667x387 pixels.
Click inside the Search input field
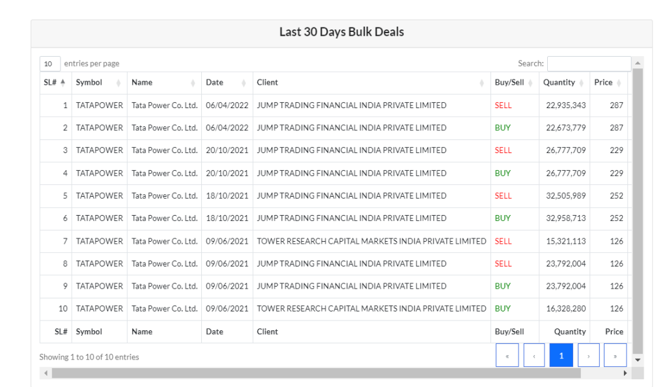[589, 64]
